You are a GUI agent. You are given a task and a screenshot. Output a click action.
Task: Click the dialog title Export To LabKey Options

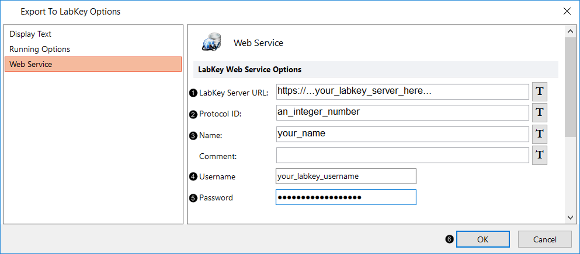pos(70,12)
